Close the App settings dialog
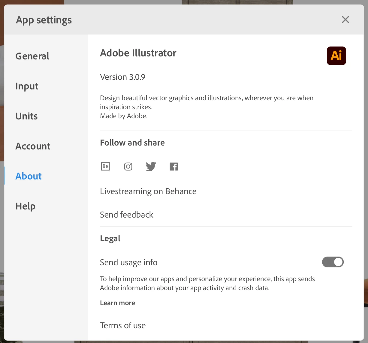Viewport: 368px width, 343px height. click(345, 20)
